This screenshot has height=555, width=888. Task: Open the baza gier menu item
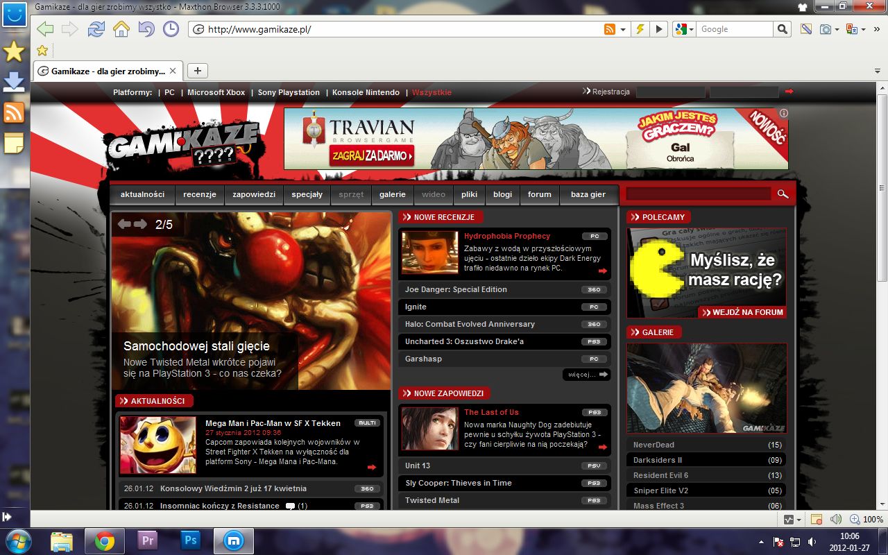click(588, 194)
